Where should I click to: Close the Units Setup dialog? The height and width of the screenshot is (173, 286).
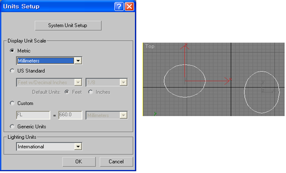129,7
